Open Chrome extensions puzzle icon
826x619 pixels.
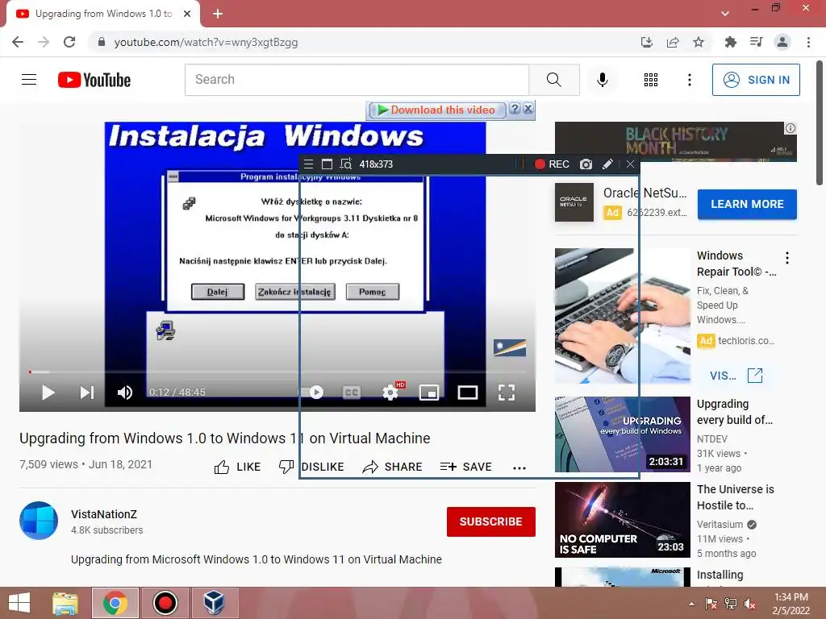pyautogui.click(x=730, y=42)
